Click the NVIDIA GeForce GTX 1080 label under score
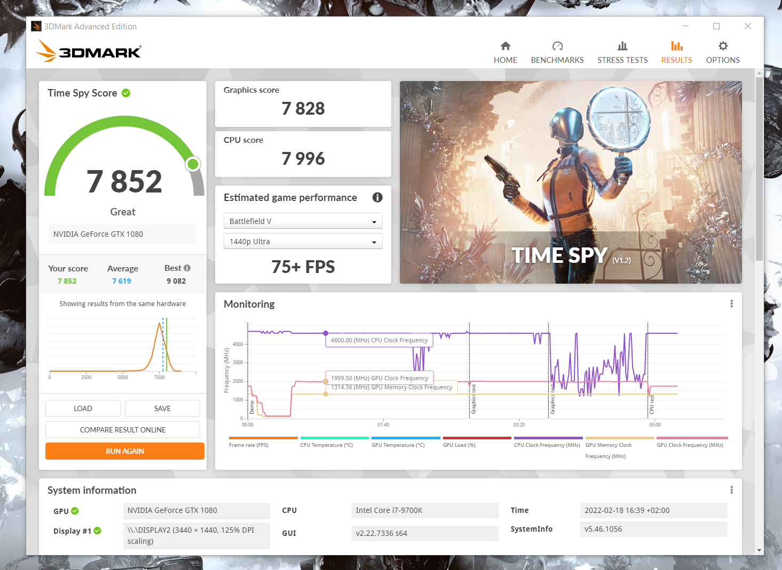 (x=123, y=234)
